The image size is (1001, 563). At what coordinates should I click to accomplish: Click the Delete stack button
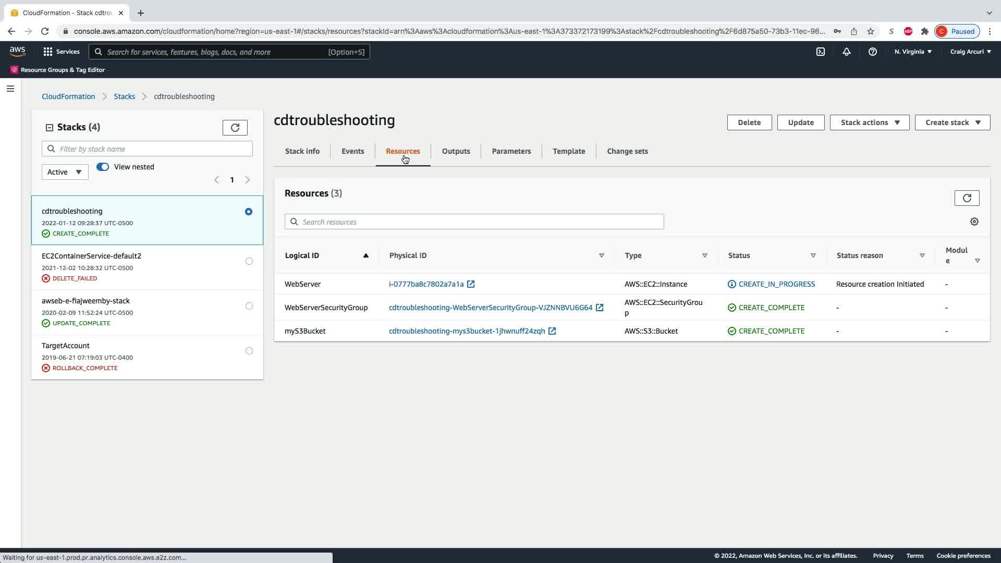749,123
